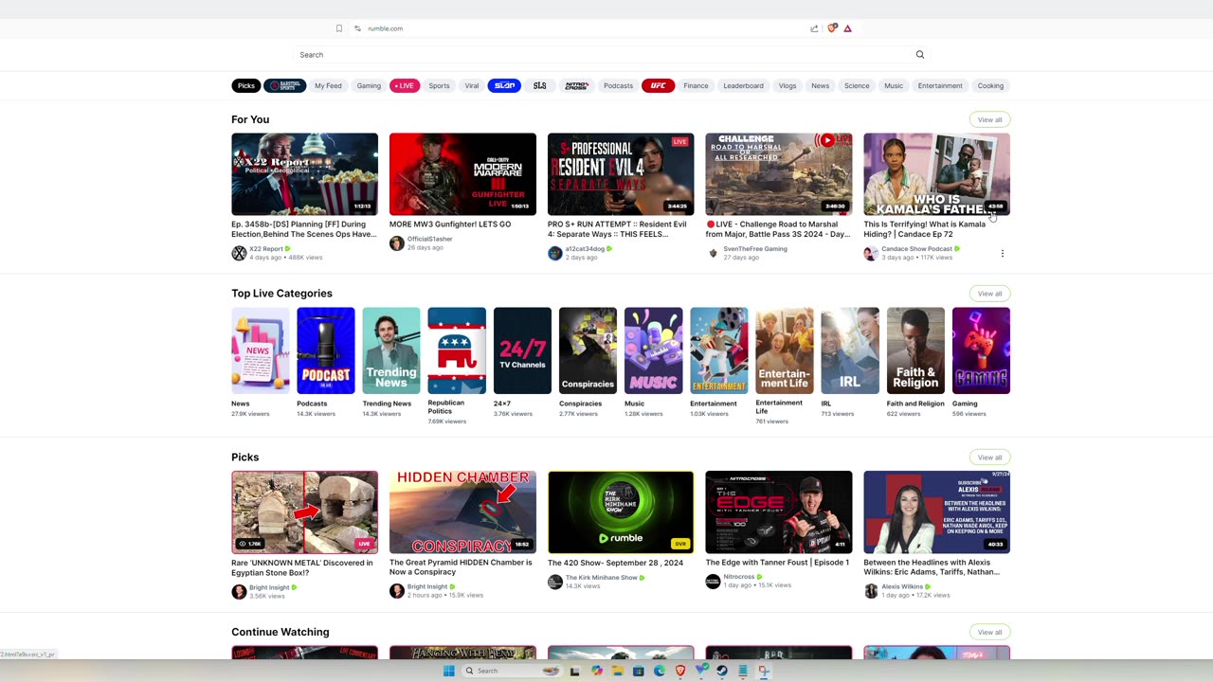This screenshot has height=682, width=1213.
Task: Focus the Rumble search field
Action: (606, 55)
